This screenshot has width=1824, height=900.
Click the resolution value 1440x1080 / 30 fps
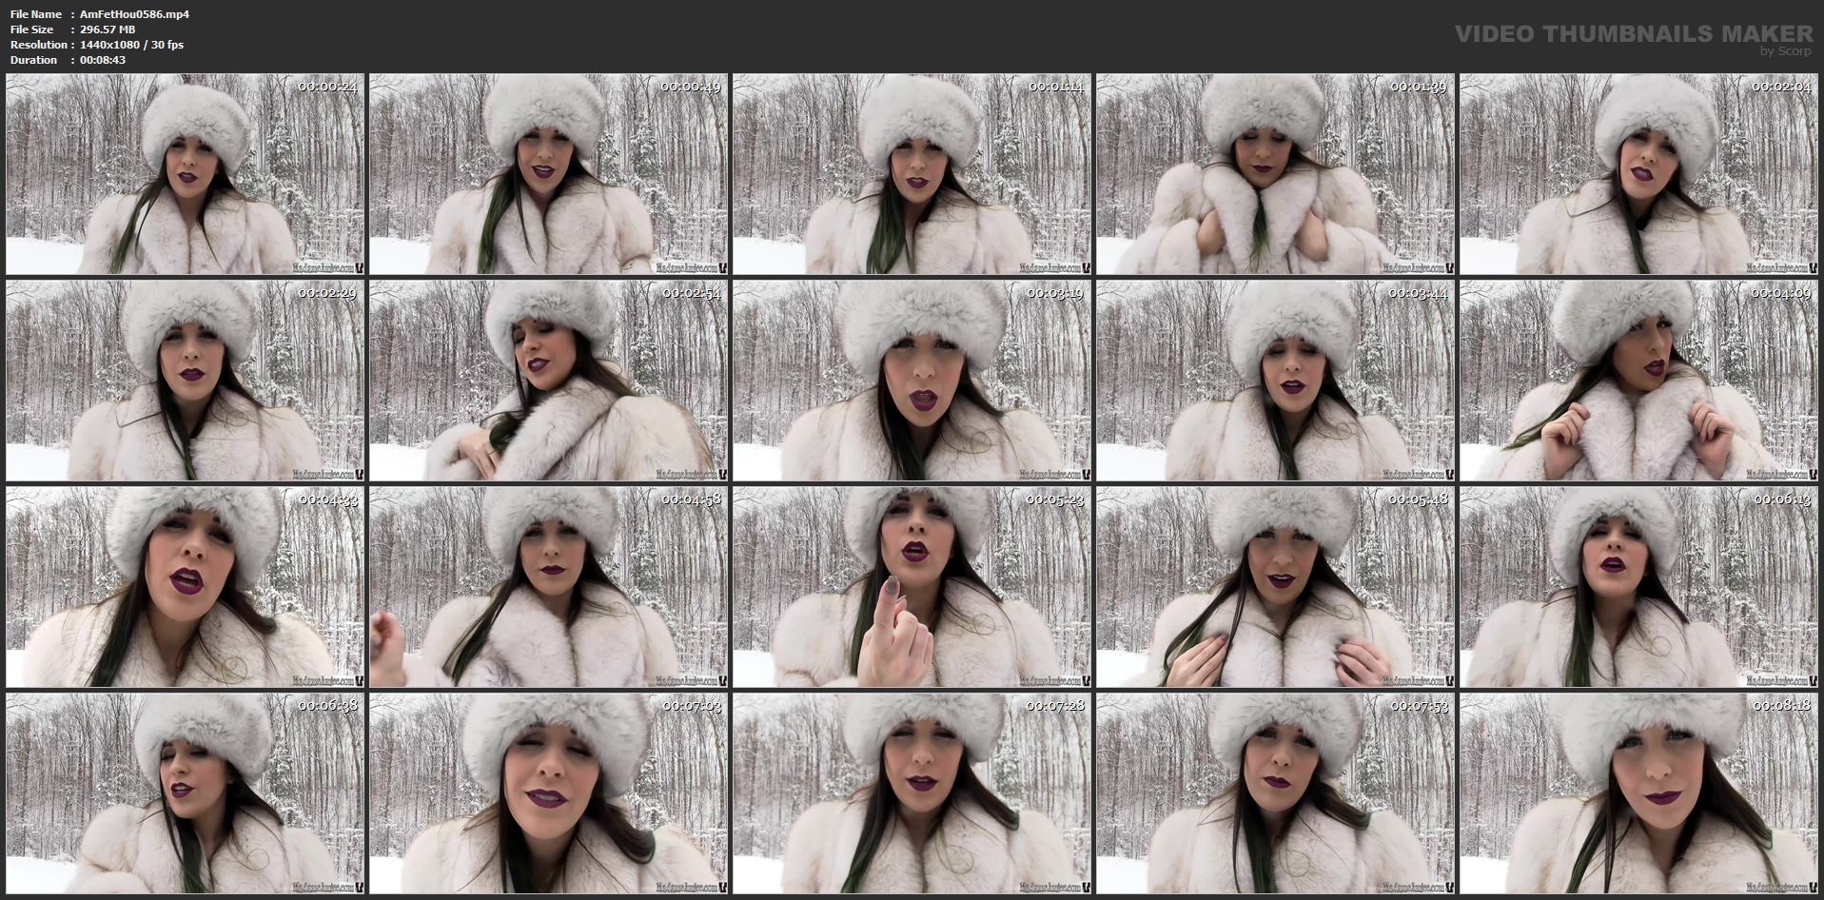point(132,45)
